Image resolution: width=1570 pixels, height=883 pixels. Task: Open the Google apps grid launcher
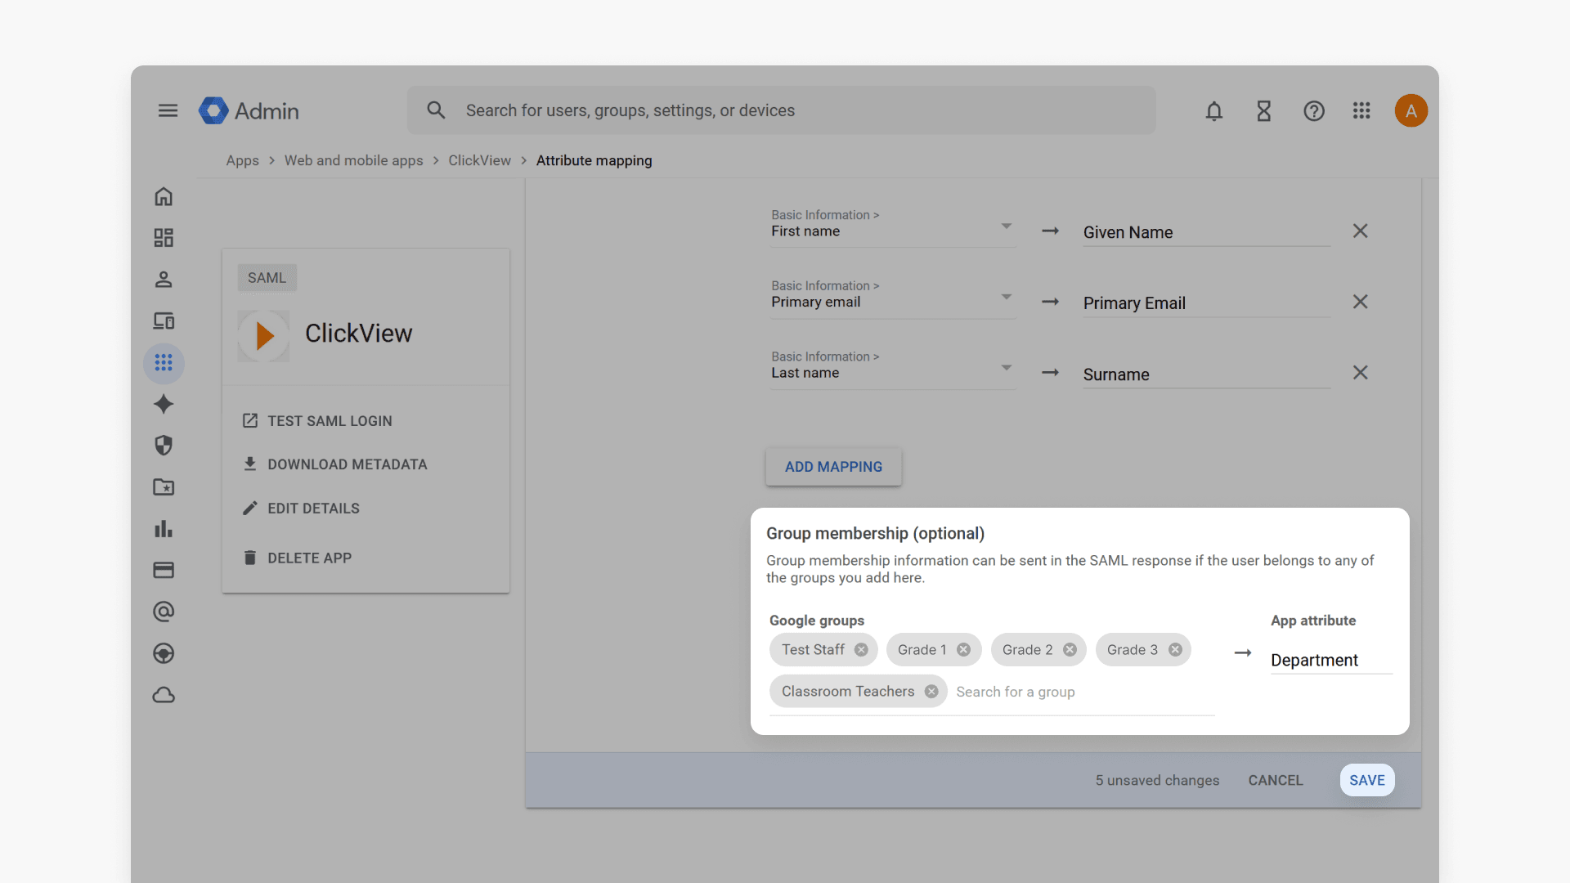click(x=1361, y=110)
